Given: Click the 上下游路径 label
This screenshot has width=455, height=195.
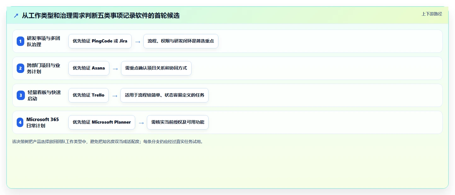Looking at the screenshot, I should pos(432,14).
